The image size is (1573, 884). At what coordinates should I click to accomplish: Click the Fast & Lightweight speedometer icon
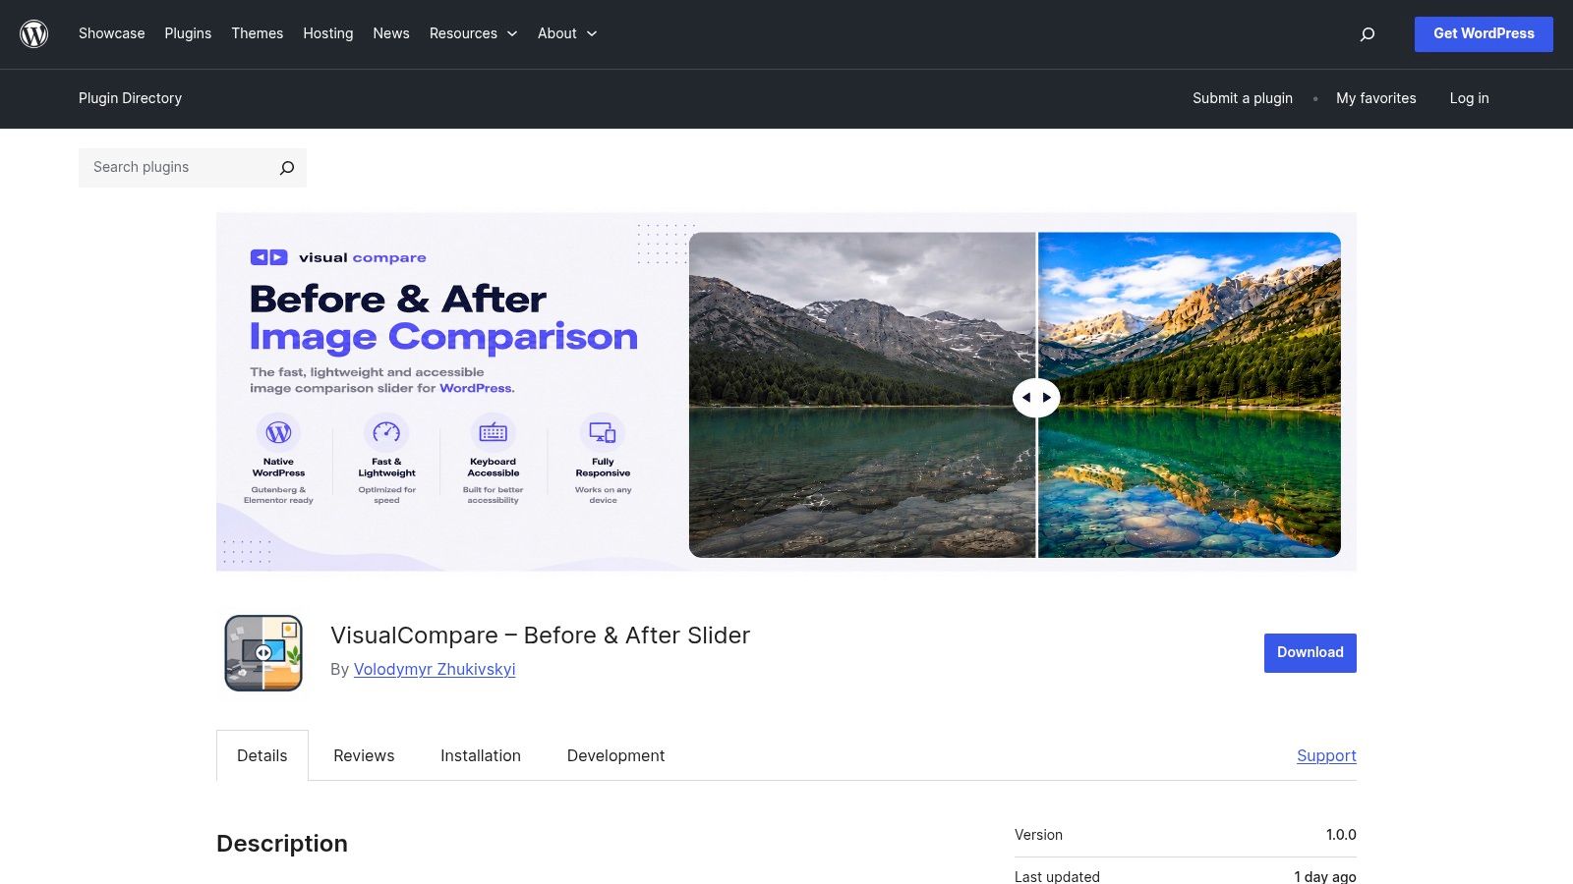pyautogui.click(x=386, y=432)
